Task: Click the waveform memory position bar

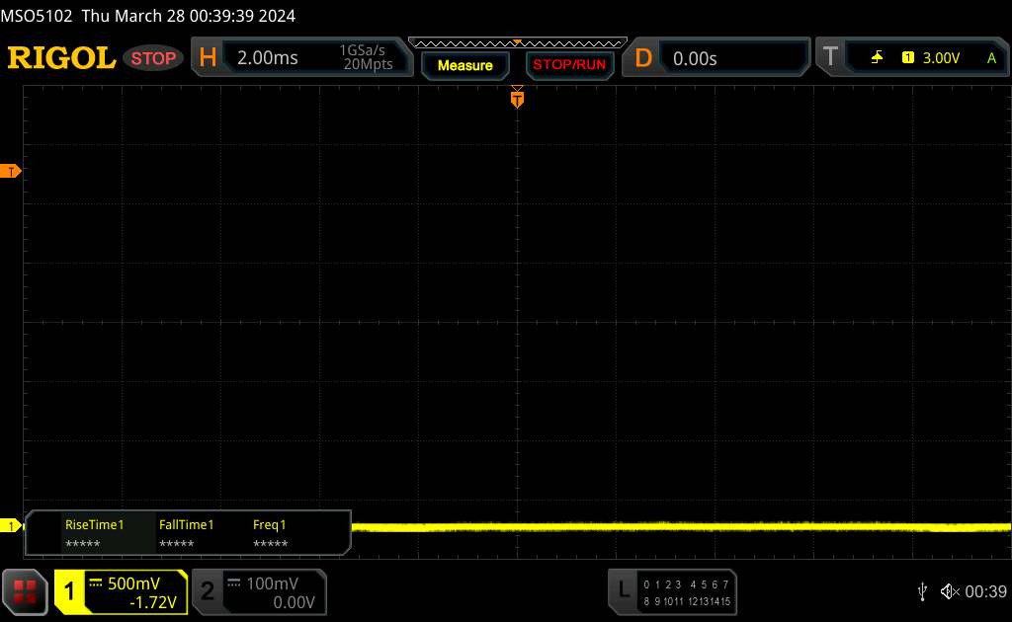Action: point(518,43)
